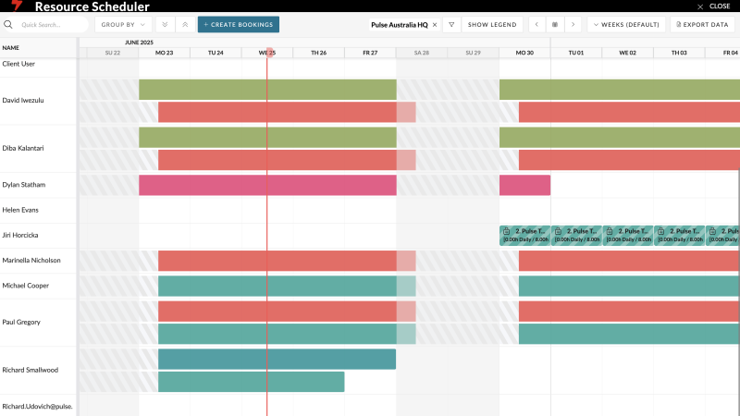Expand all rows with double-chevron down
The width and height of the screenshot is (740, 416).
click(165, 25)
